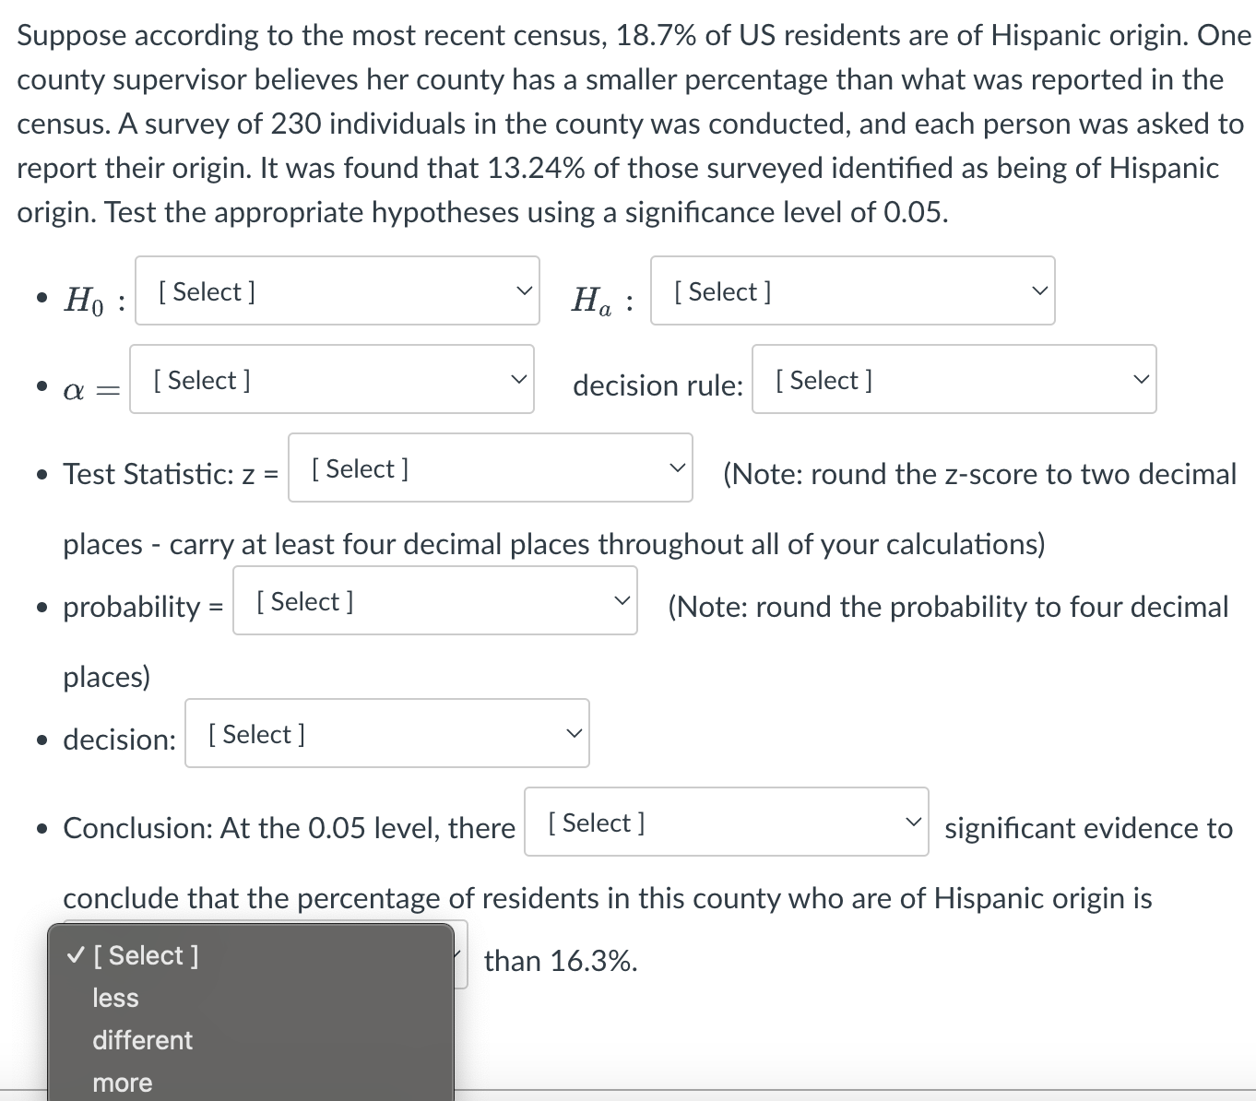The height and width of the screenshot is (1101, 1256).
Task: Open the H₀ hypothesis dropdown
Action: (x=337, y=290)
